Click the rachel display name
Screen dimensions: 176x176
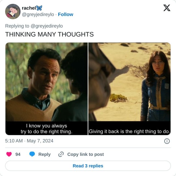[x=29, y=8]
